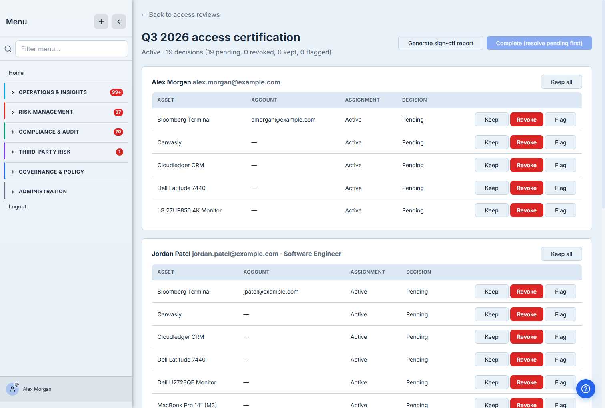Click the plus icon beside Menu
The height and width of the screenshot is (408, 605).
click(101, 22)
